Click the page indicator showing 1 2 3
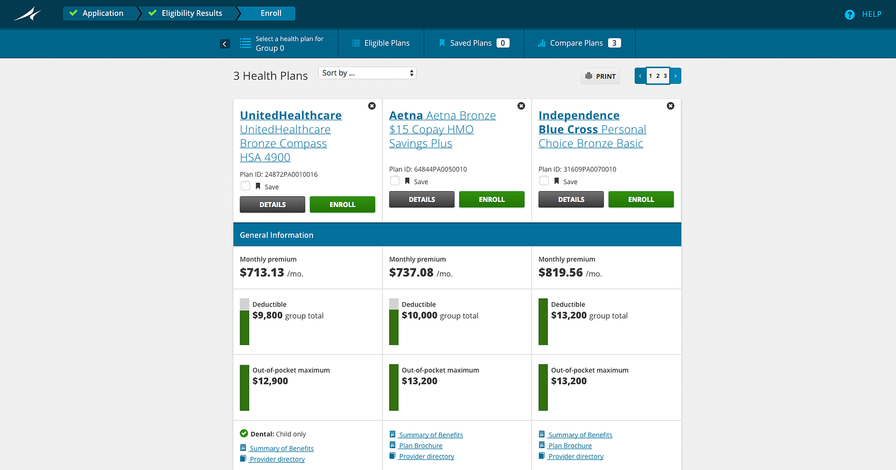896x470 pixels. [658, 76]
